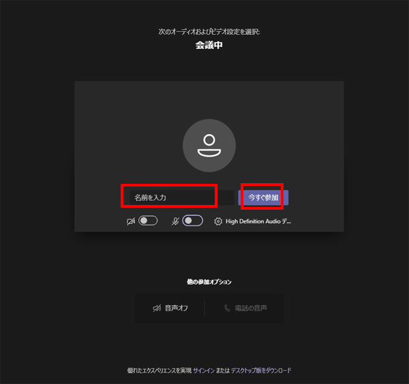
Task: Click the デスクトップ版をダウンロード link
Action: coord(260,370)
